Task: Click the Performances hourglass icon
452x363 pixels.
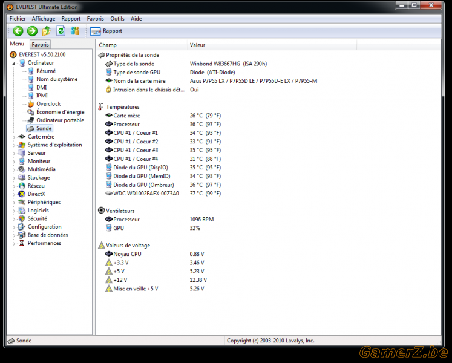Action: pos(22,243)
